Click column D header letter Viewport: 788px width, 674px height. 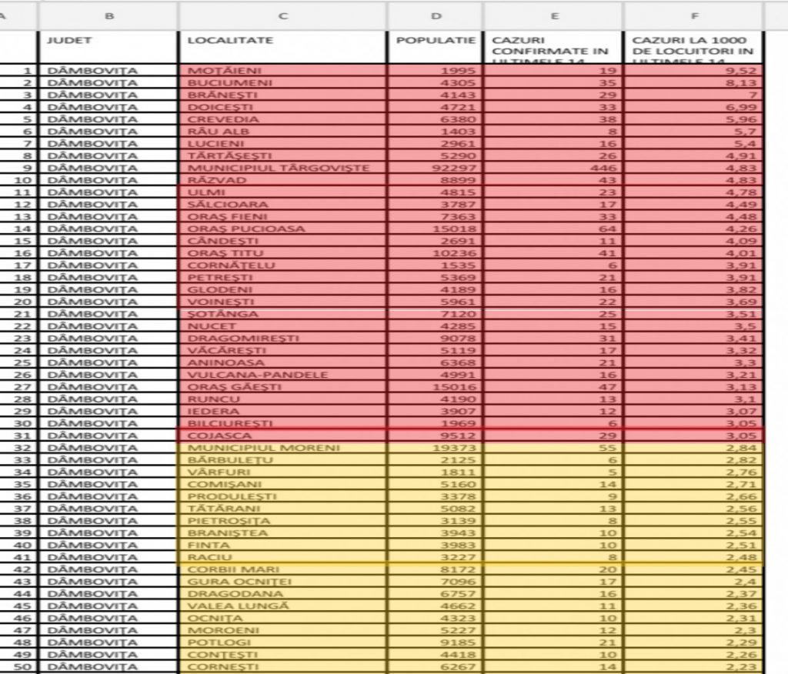(436, 14)
